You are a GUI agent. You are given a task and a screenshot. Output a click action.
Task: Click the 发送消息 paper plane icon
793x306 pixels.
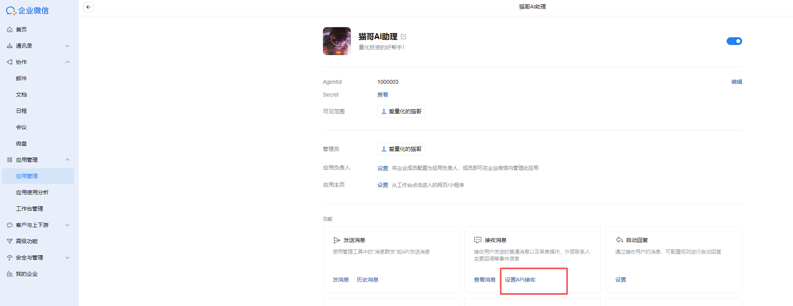point(337,240)
